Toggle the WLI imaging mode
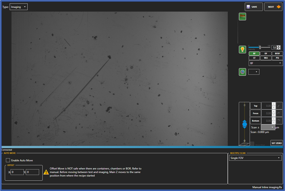This screenshot has height=191, width=285. click(266, 58)
